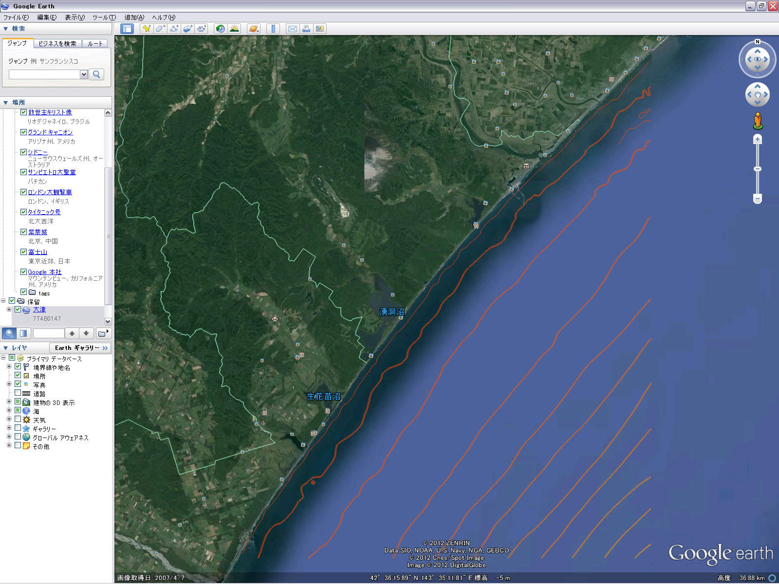Open the ツール (Tools) menu
Image resolution: width=779 pixels, height=584 pixels.
coord(104,18)
